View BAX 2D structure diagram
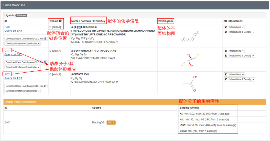 point(190,37)
